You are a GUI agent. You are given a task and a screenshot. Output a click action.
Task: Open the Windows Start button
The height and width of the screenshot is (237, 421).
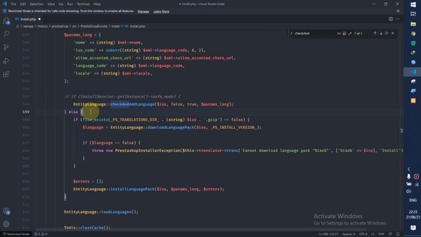413,5
